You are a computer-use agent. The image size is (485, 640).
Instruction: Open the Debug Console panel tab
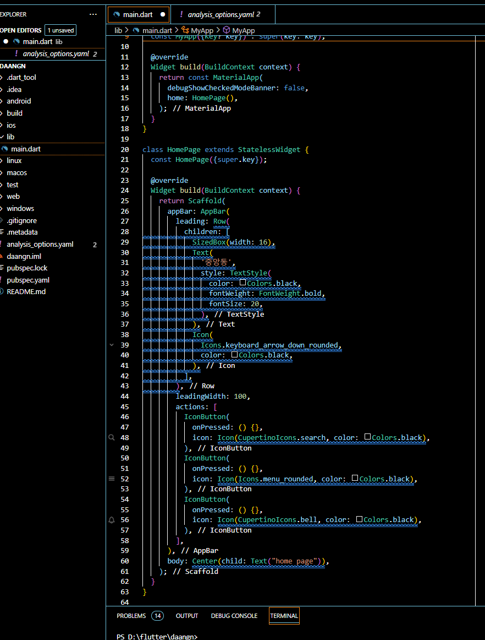[234, 616]
